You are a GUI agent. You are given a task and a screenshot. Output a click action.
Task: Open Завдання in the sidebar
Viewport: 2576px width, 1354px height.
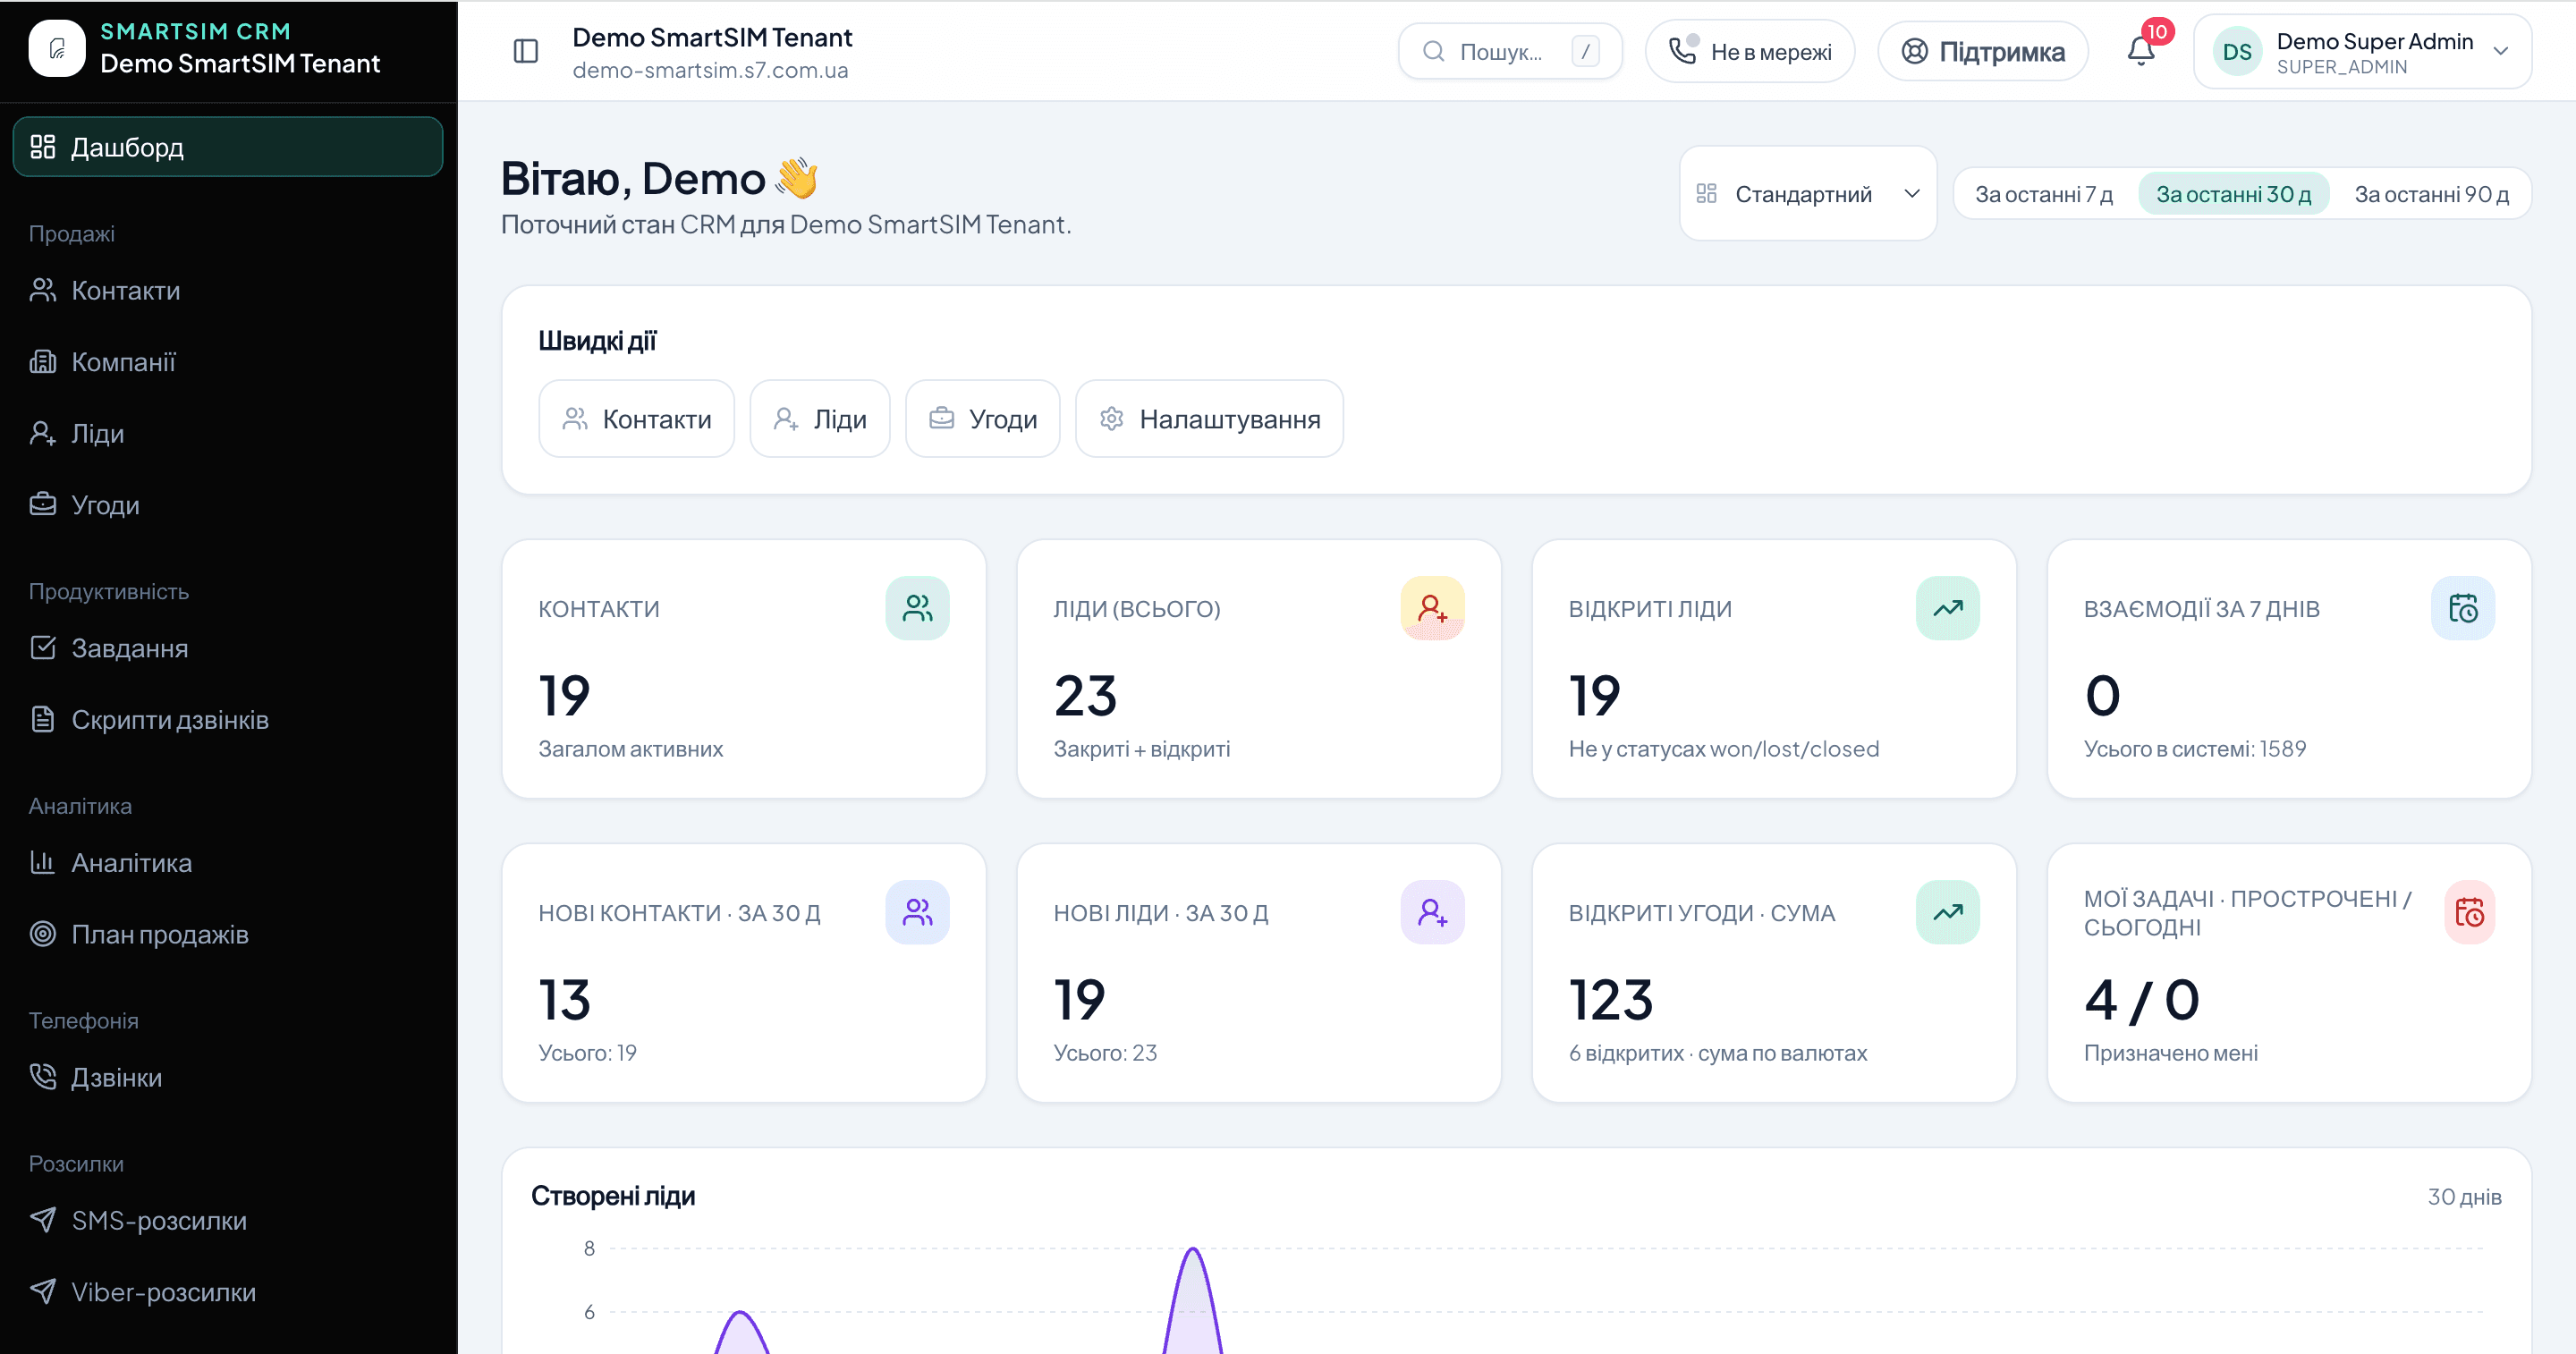[228, 648]
